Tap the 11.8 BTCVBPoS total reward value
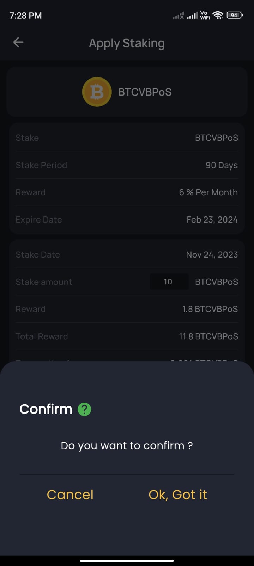The width and height of the screenshot is (254, 566). (208, 336)
